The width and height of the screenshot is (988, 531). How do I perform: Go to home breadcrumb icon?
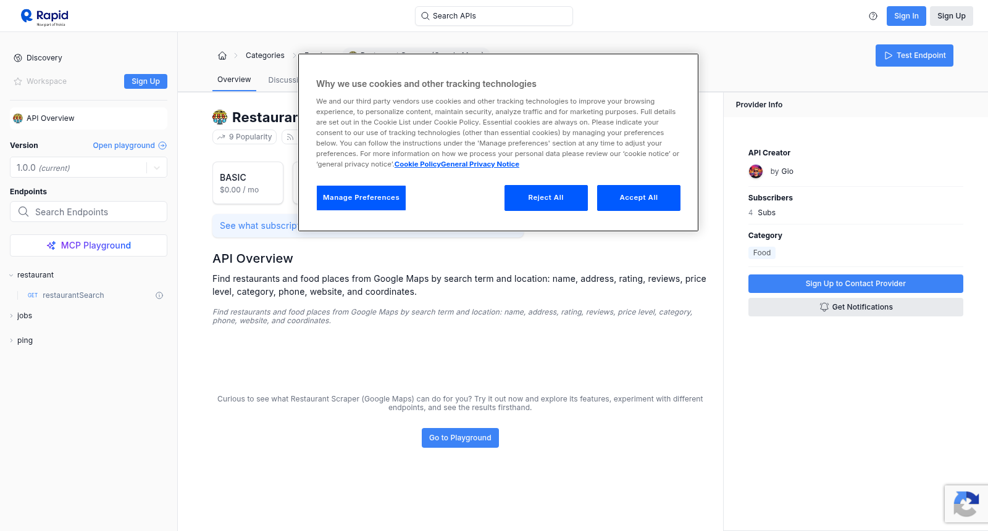[222, 56]
